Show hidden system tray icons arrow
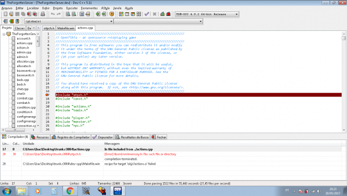 coord(294,191)
